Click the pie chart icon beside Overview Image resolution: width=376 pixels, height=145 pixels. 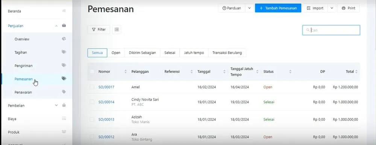point(64,39)
